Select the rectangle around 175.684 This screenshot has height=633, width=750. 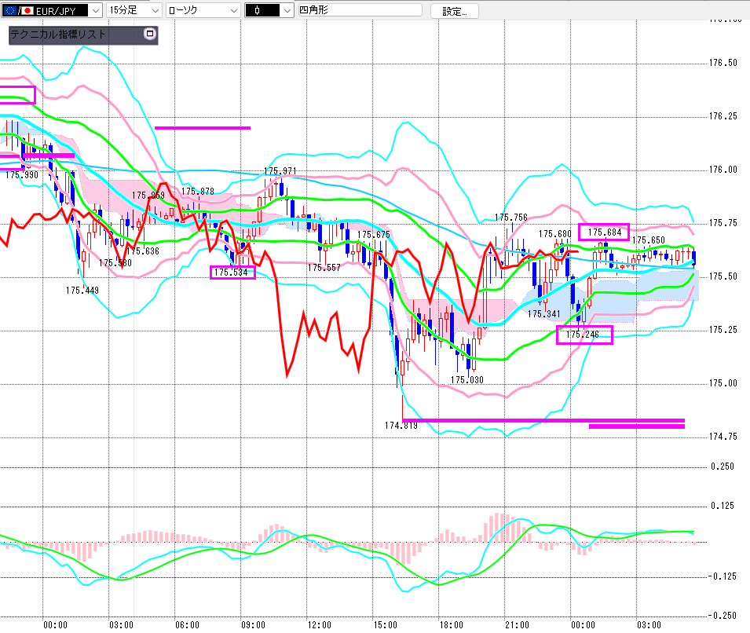[604, 232]
